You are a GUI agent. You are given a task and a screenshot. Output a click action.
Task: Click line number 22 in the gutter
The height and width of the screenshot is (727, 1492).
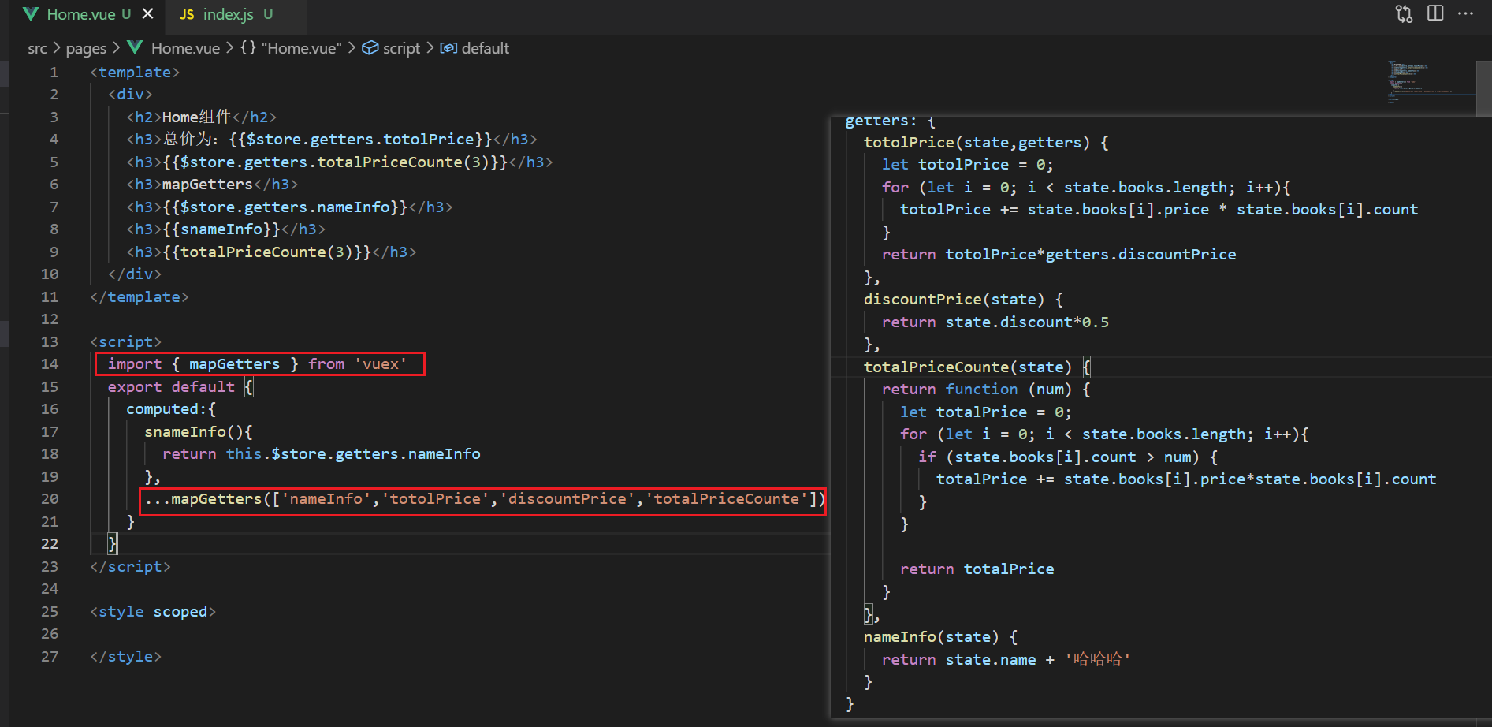coord(50,544)
